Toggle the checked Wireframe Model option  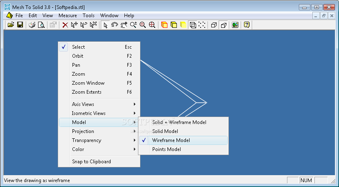(183, 140)
